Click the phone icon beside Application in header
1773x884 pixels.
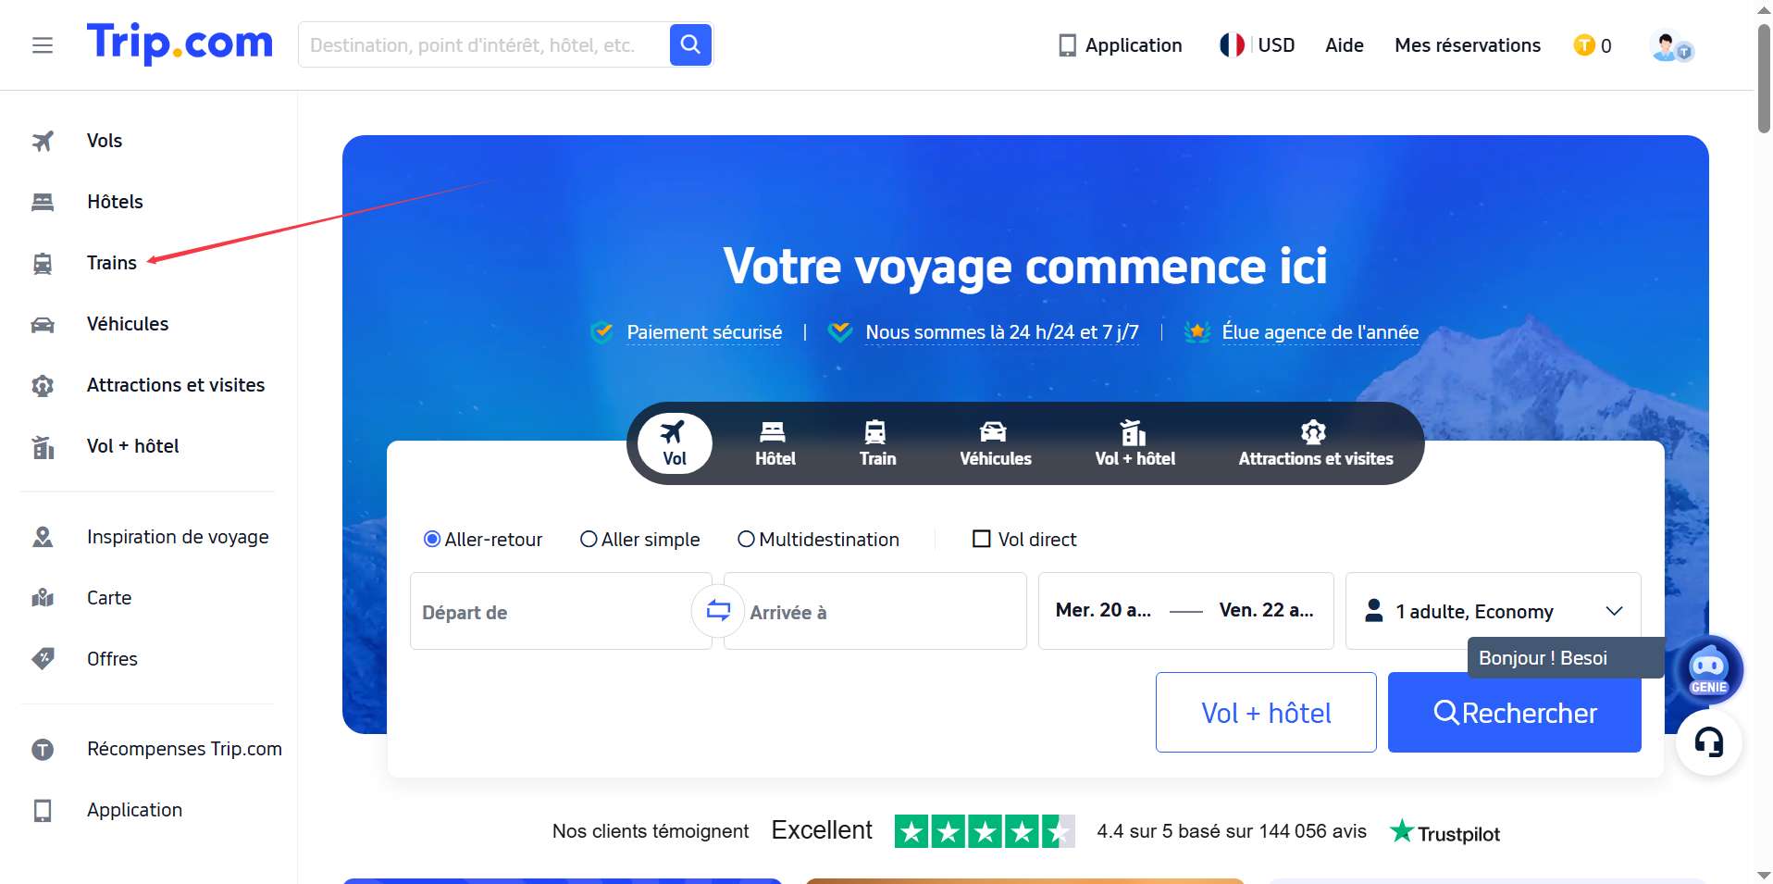[1067, 45]
